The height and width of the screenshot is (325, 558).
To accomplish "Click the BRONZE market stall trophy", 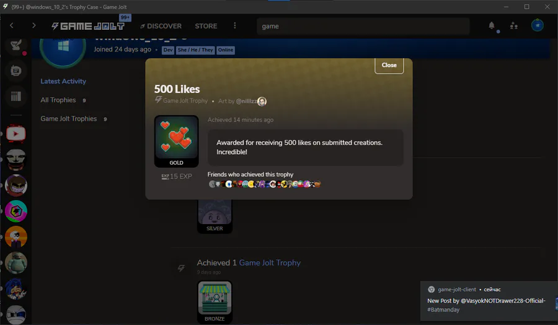I will pyautogui.click(x=215, y=302).
